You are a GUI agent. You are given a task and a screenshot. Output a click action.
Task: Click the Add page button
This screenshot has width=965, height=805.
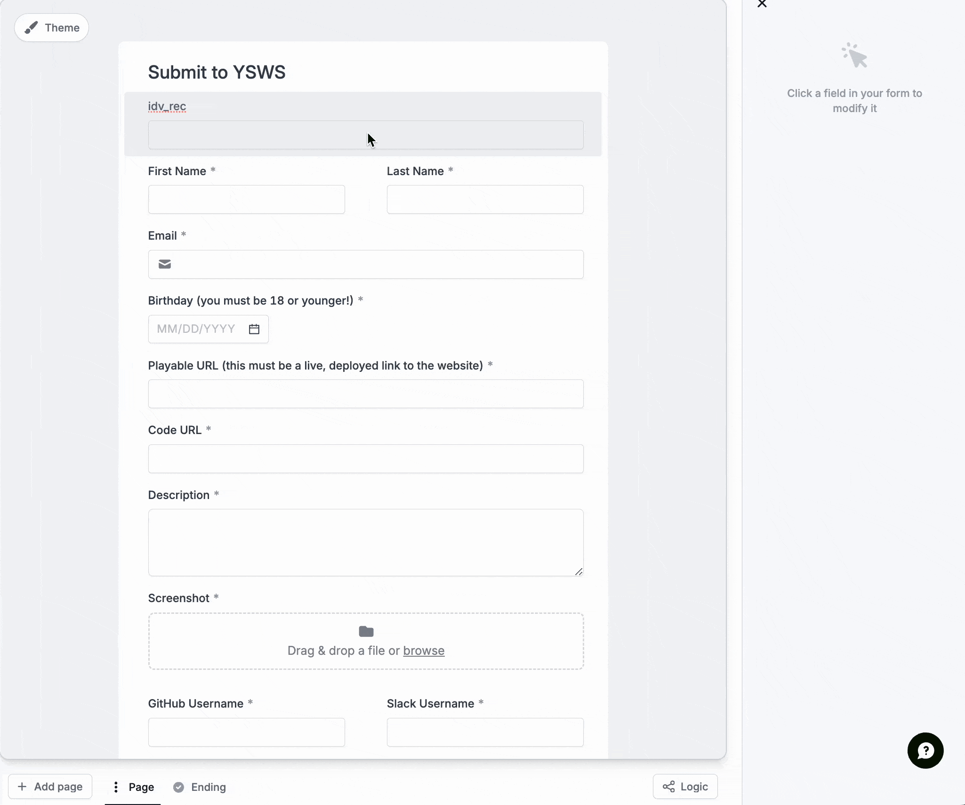click(x=49, y=787)
